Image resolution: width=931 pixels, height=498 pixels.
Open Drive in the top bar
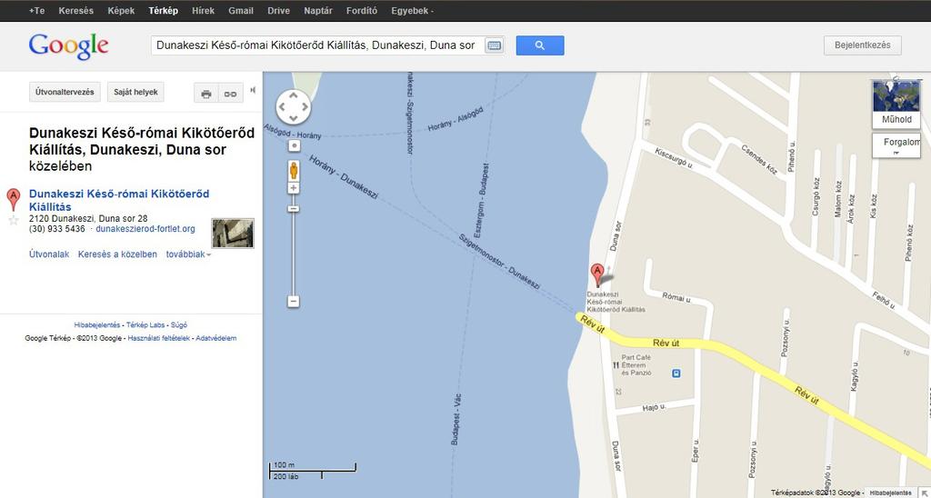[279, 11]
